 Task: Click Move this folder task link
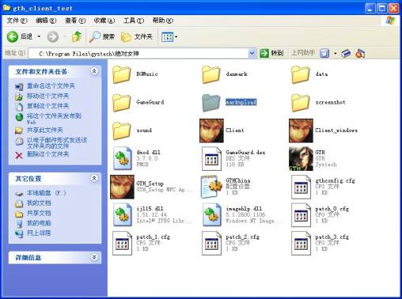click(x=47, y=97)
